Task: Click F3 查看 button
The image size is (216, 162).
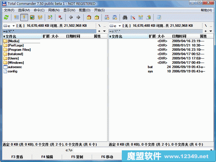Action: coord(17,157)
